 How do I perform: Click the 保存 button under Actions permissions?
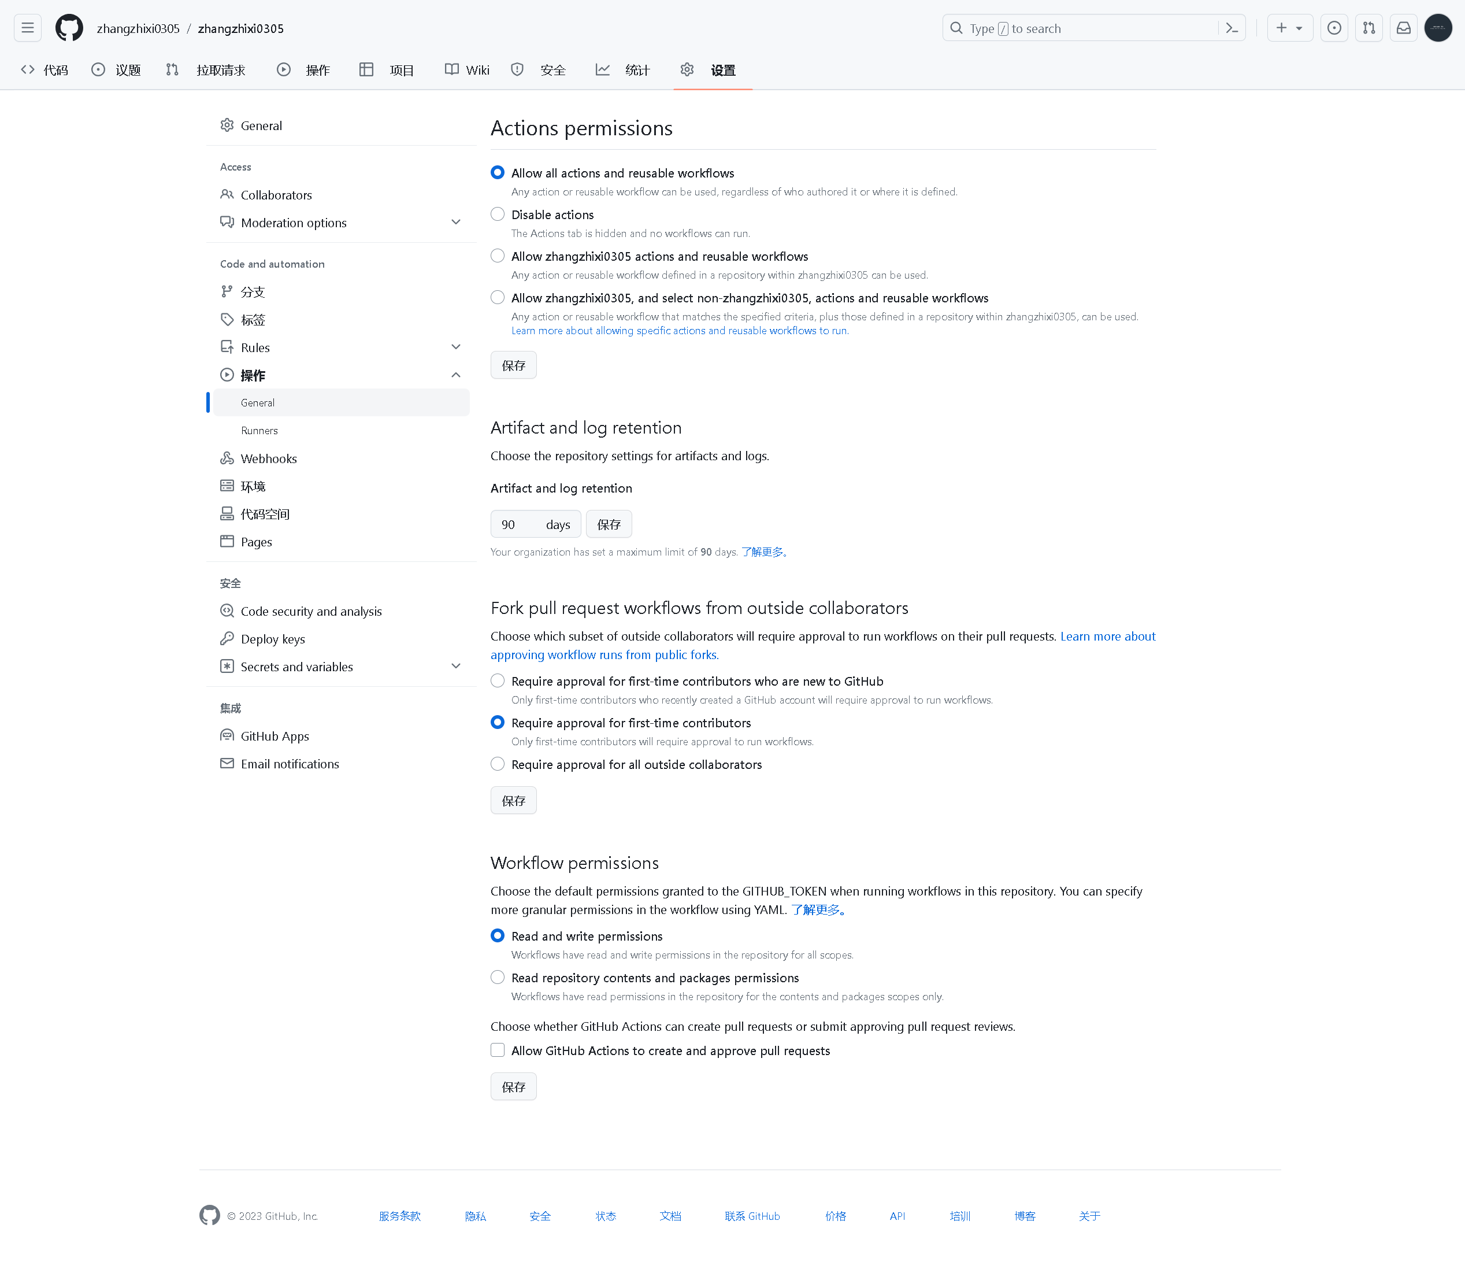[x=513, y=365]
